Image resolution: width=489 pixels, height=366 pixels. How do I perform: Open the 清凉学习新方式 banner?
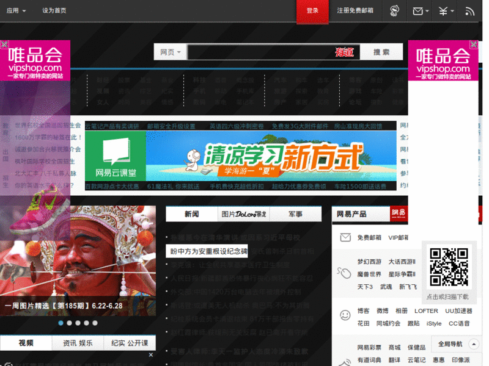point(271,156)
